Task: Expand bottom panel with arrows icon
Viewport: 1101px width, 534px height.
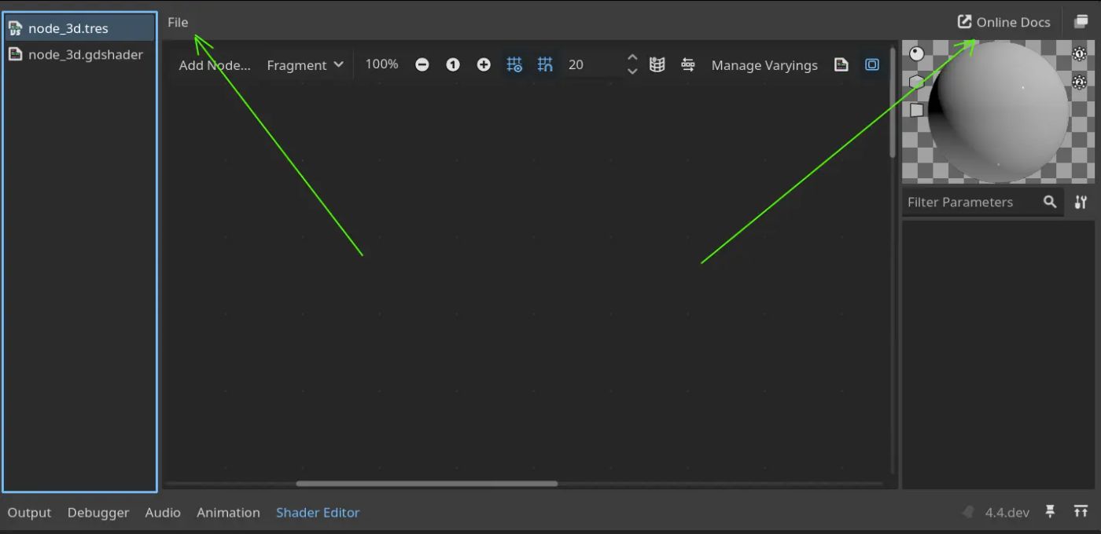Action: [1081, 512]
